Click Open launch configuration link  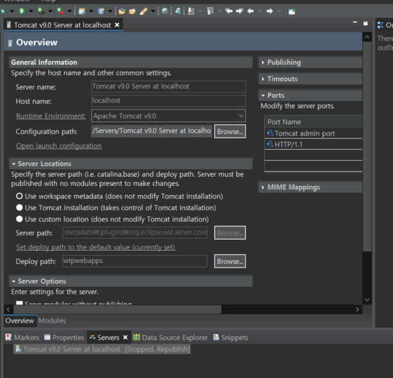59,146
